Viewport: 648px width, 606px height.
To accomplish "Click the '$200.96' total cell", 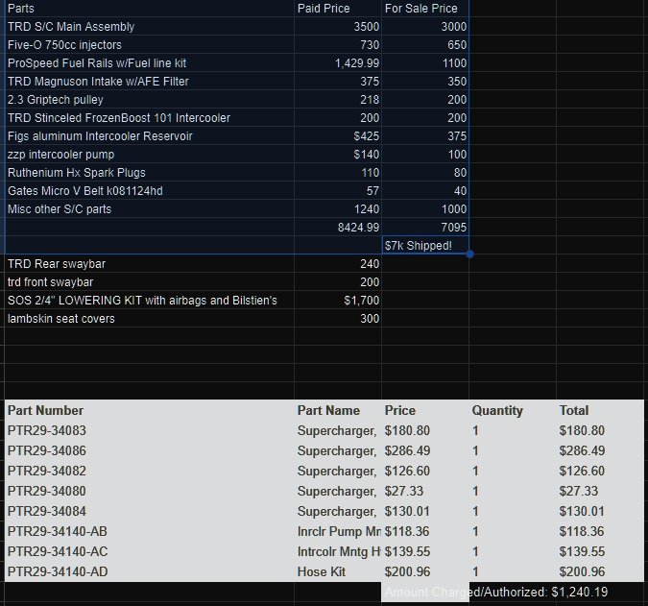I will (x=600, y=571).
